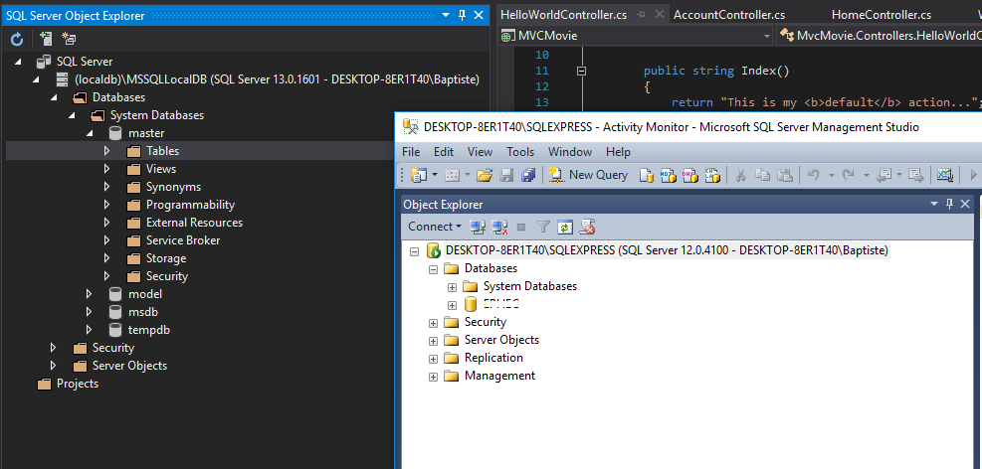Click the script with red cross icon in Object Explorer
982x469 pixels.
pos(587,227)
